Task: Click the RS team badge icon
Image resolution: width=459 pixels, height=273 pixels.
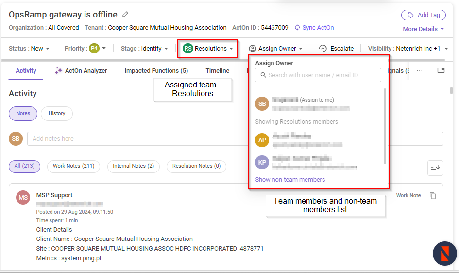Action: pyautogui.click(x=187, y=48)
